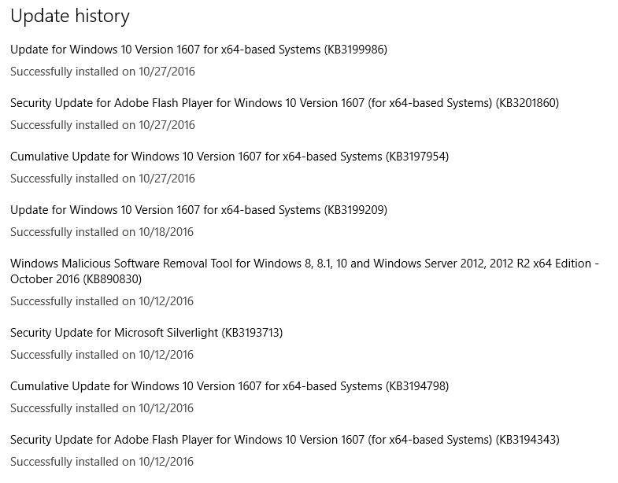Viewport: 618px width, 483px height.
Task: Click install status under KB3197954
Action: coord(102,179)
